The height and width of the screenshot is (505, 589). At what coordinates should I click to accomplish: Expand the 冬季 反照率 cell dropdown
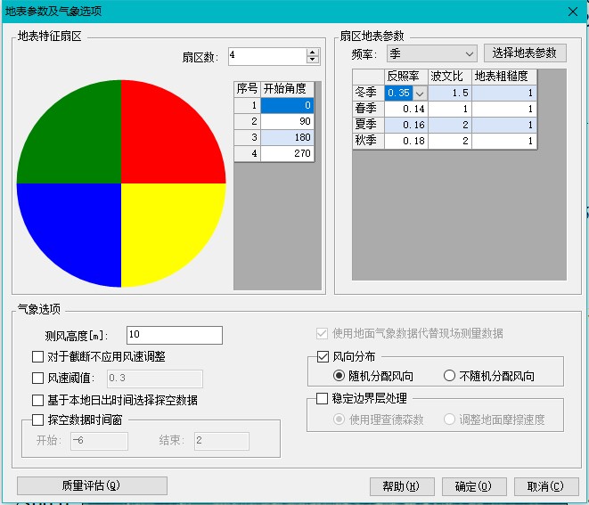pyautogui.click(x=419, y=93)
